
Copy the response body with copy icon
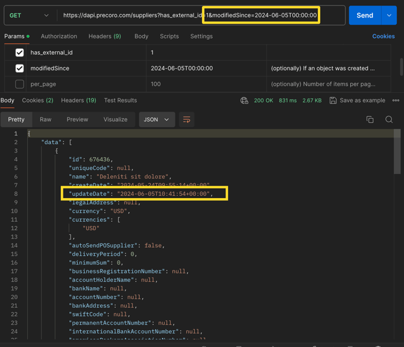370,120
